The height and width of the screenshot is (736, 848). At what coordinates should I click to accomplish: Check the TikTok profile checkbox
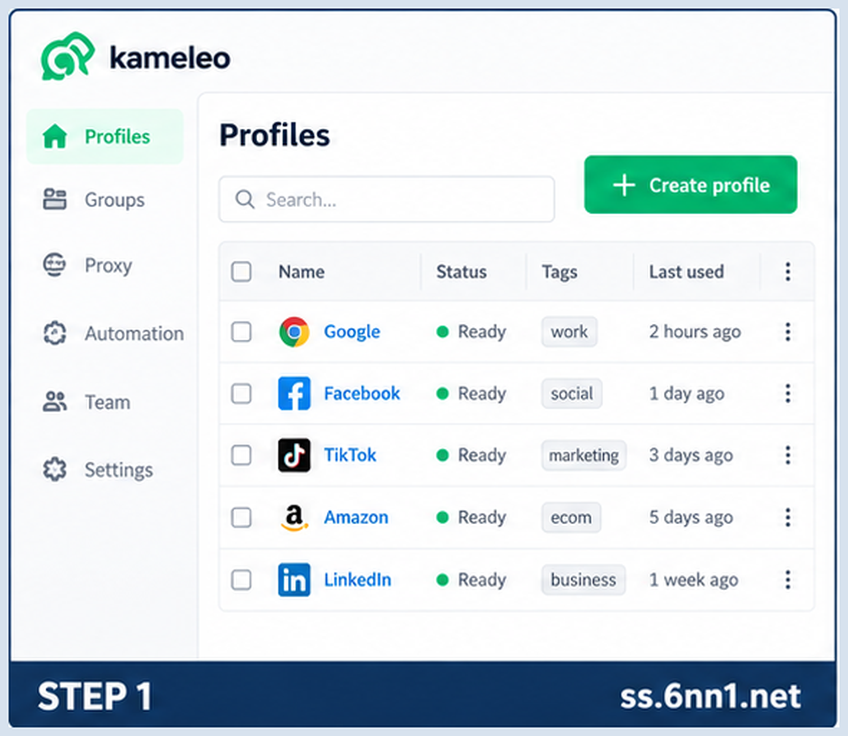tap(241, 455)
